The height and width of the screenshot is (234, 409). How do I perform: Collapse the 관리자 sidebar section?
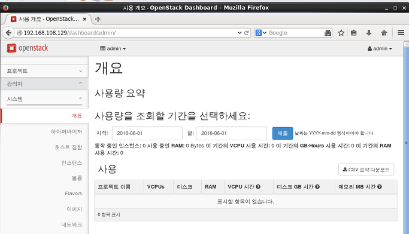coord(44,84)
